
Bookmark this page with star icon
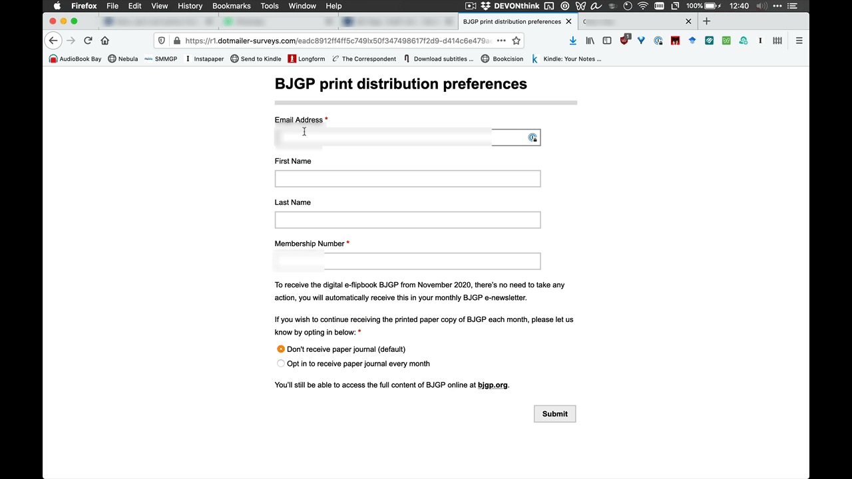(x=516, y=41)
